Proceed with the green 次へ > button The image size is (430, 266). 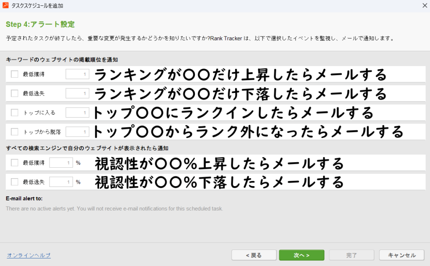(302, 255)
